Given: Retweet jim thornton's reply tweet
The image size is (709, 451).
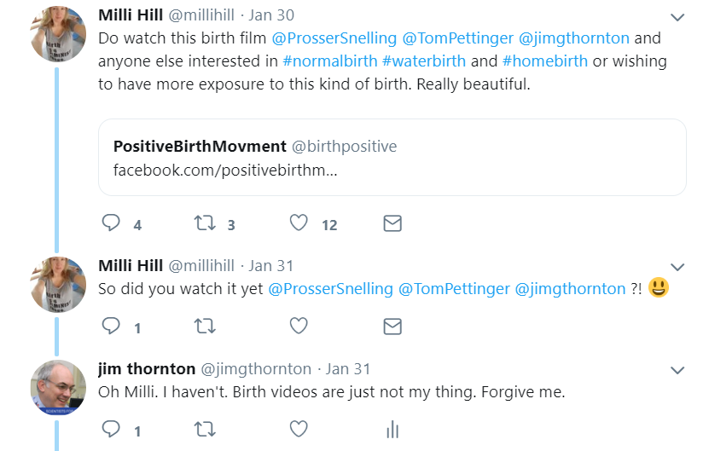Looking at the screenshot, I should [205, 428].
